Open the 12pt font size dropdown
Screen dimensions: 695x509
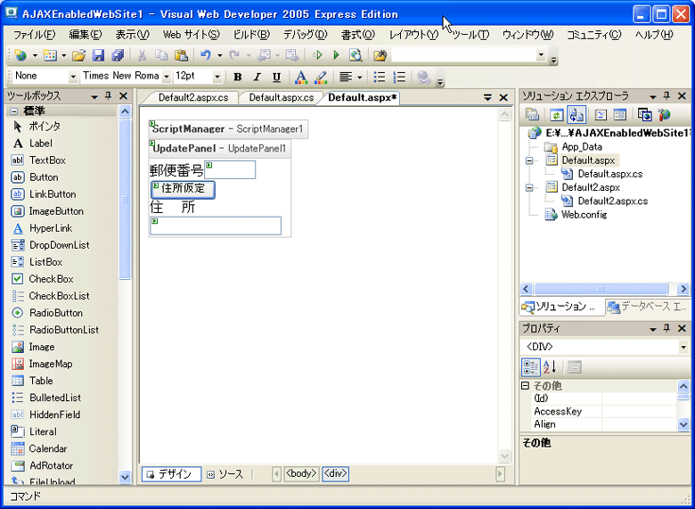click(x=217, y=78)
